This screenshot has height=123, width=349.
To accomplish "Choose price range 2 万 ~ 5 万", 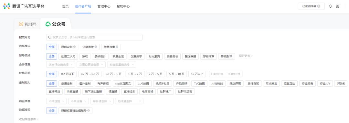I will pyautogui.click(x=155, y=74).
